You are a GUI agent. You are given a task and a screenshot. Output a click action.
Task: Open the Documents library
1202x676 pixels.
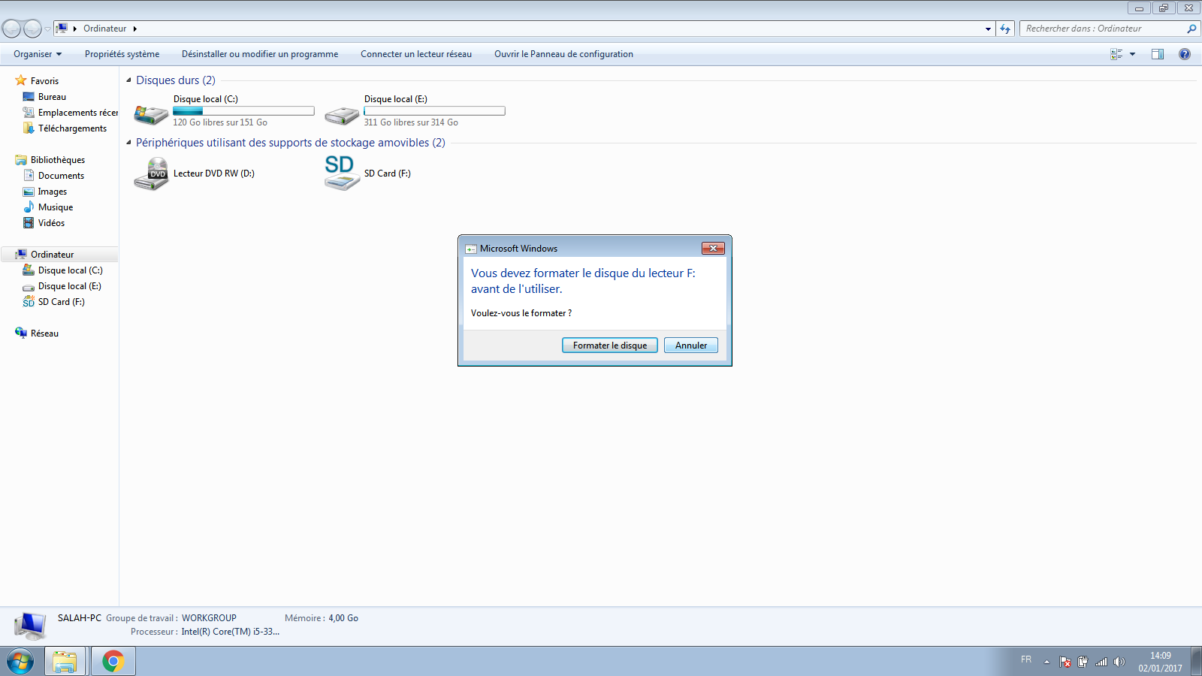coord(61,176)
